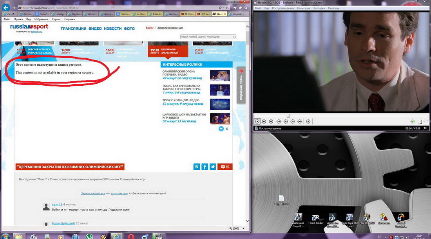The height and width of the screenshot is (239, 431).
Task: Open the ТРАНСЛЯЦИИ site section
Action: coord(73,29)
